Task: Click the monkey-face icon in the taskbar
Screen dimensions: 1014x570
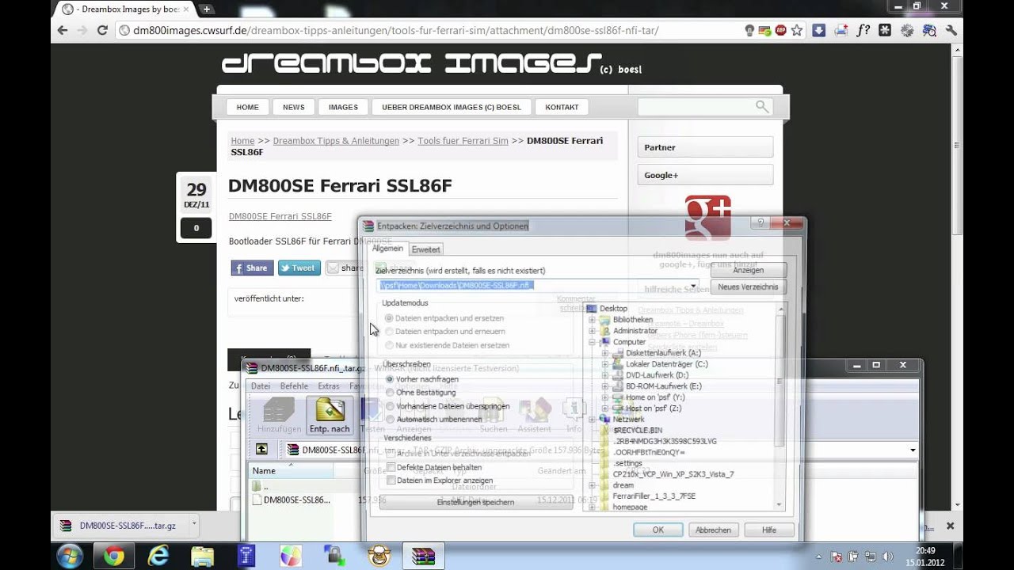Action: [379, 556]
